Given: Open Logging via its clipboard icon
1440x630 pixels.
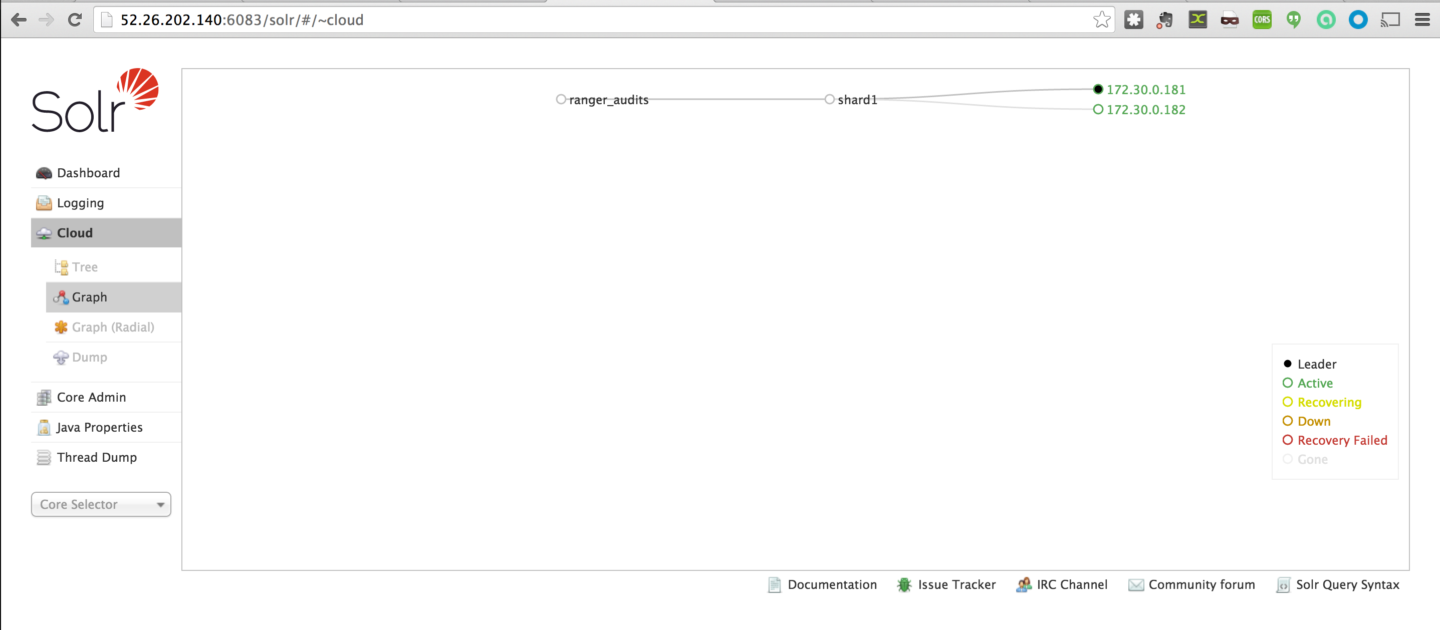Looking at the screenshot, I should [44, 203].
